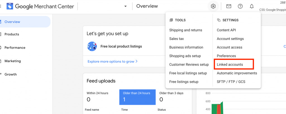The width and height of the screenshot is (286, 114).
Task: Open Shopping ads setup
Action: tap(185, 56)
